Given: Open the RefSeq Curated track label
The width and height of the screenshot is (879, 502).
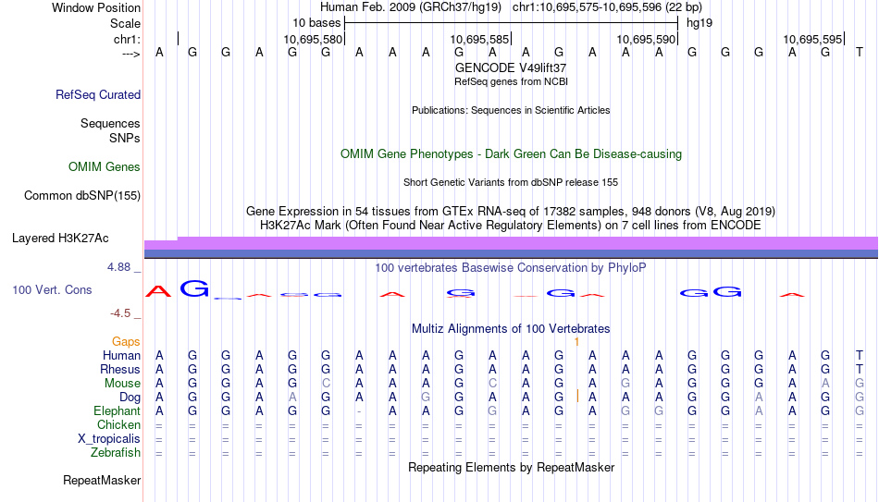Looking at the screenshot, I should pyautogui.click(x=97, y=94).
